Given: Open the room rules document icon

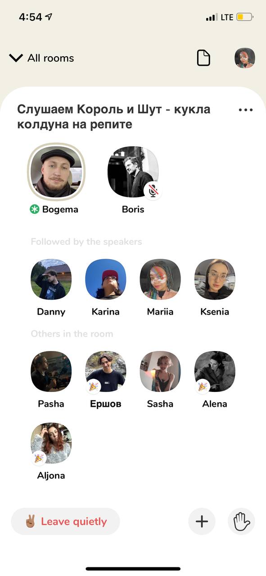Looking at the screenshot, I should coord(204,58).
